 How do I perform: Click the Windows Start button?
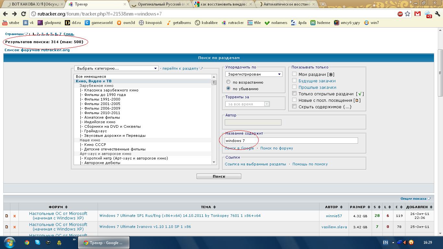point(9,243)
